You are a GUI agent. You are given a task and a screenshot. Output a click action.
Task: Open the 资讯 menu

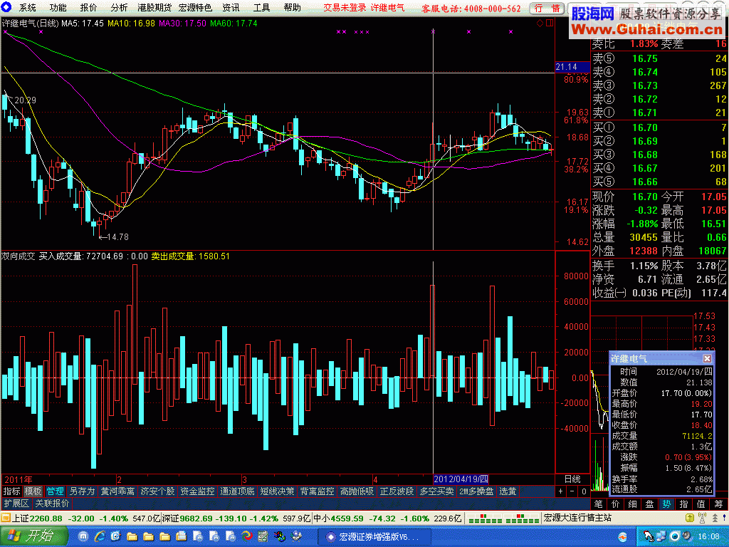[x=231, y=8]
